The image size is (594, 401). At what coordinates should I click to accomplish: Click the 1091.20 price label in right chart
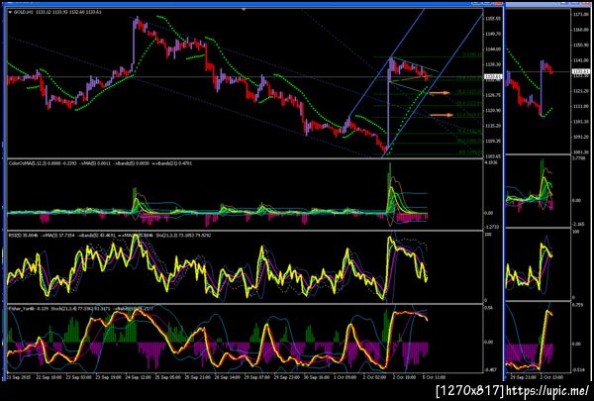pyautogui.click(x=580, y=137)
